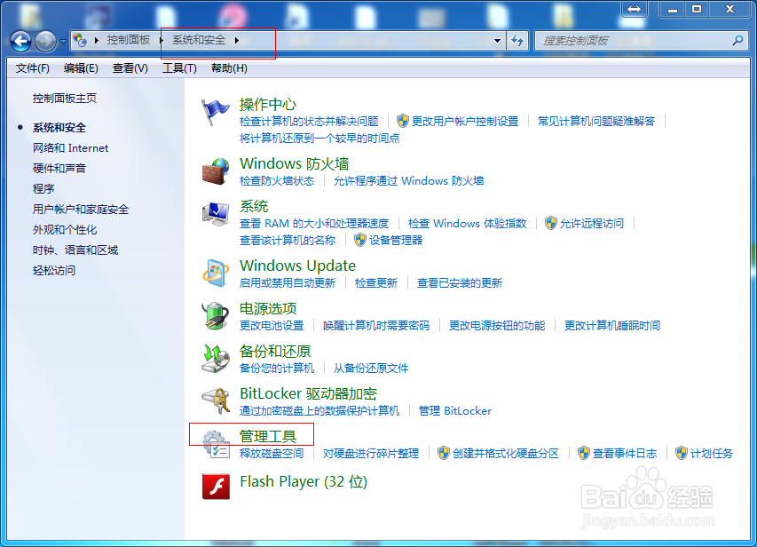Click 检查 Windows 体验指数 link
This screenshot has height=547, width=757.
click(x=467, y=223)
